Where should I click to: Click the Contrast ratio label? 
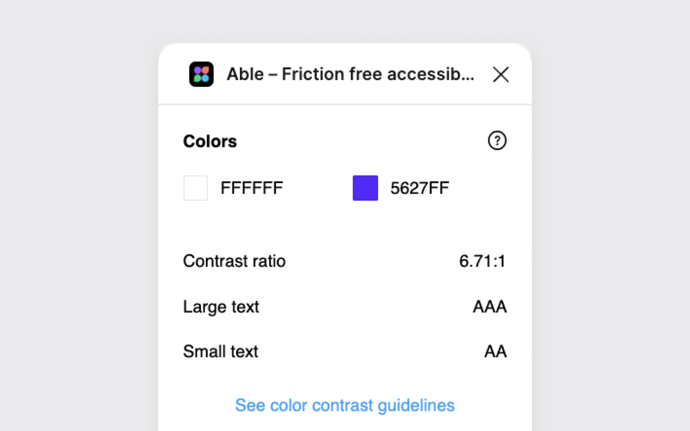coord(234,261)
